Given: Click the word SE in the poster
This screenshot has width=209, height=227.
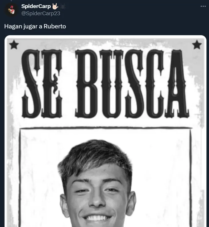Looking at the screenshot, I should pos(42,83).
